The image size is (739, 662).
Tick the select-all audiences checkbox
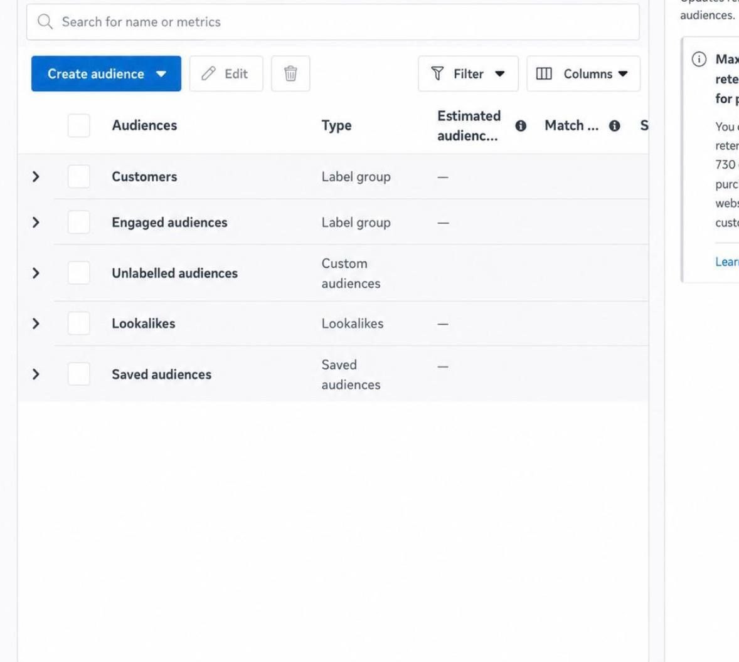coord(78,126)
